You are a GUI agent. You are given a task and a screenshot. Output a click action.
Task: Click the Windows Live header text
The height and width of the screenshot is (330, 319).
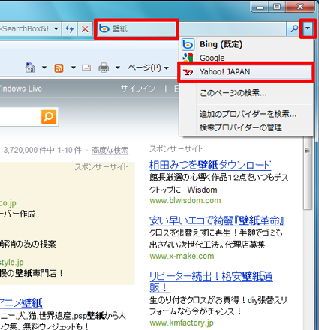20,88
